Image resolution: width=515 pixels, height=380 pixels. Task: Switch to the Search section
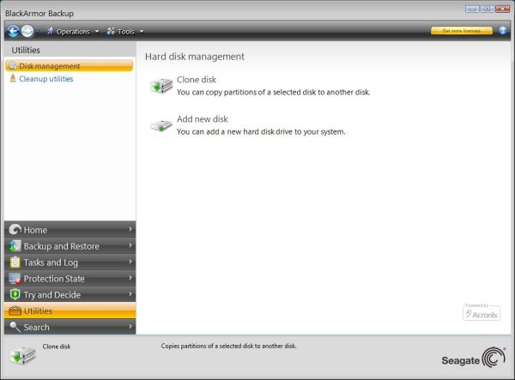pos(70,327)
